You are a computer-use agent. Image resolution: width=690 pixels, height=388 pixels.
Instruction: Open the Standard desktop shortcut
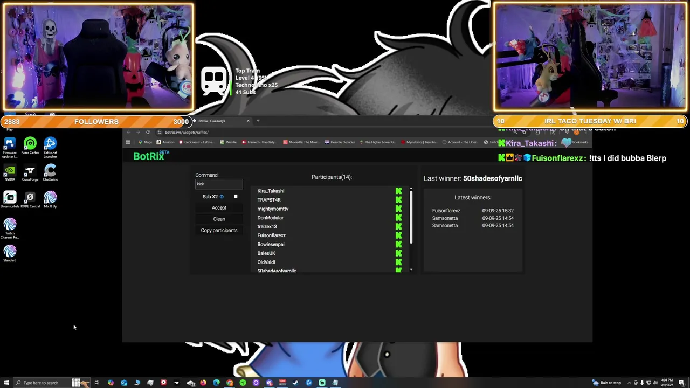tap(10, 254)
